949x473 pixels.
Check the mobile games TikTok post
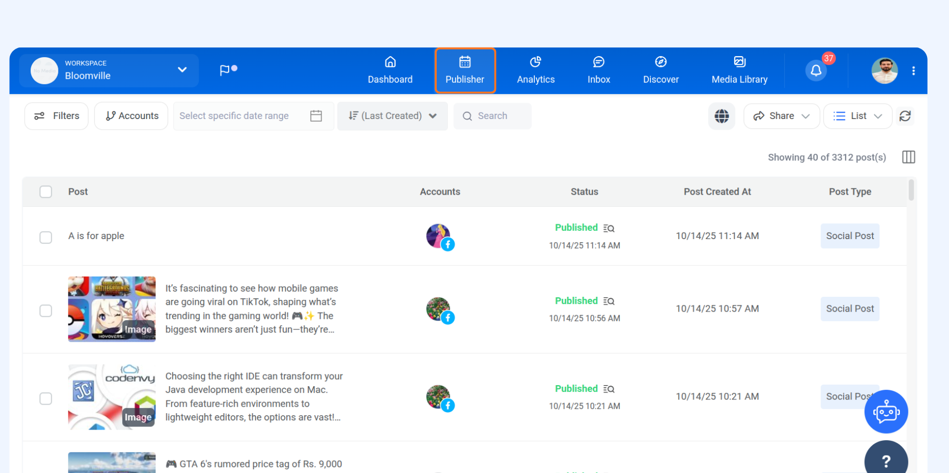(46, 311)
